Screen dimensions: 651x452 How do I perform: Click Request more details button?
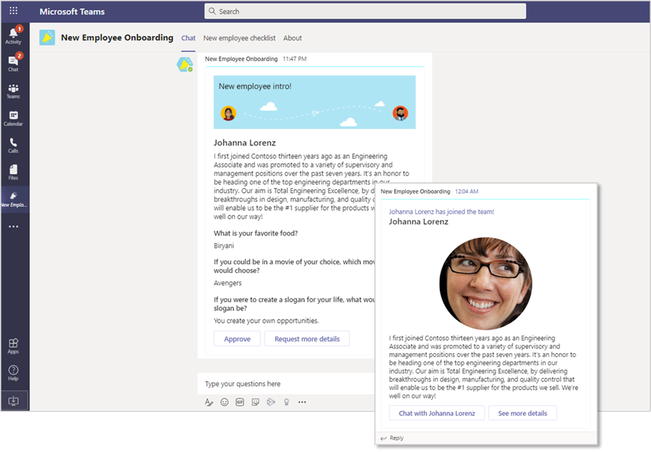[x=307, y=338]
